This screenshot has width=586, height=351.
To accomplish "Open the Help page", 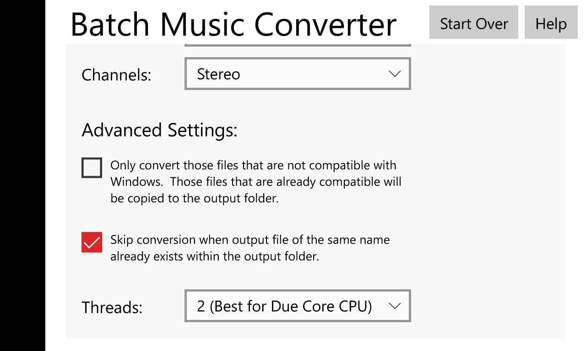I will [x=551, y=22].
